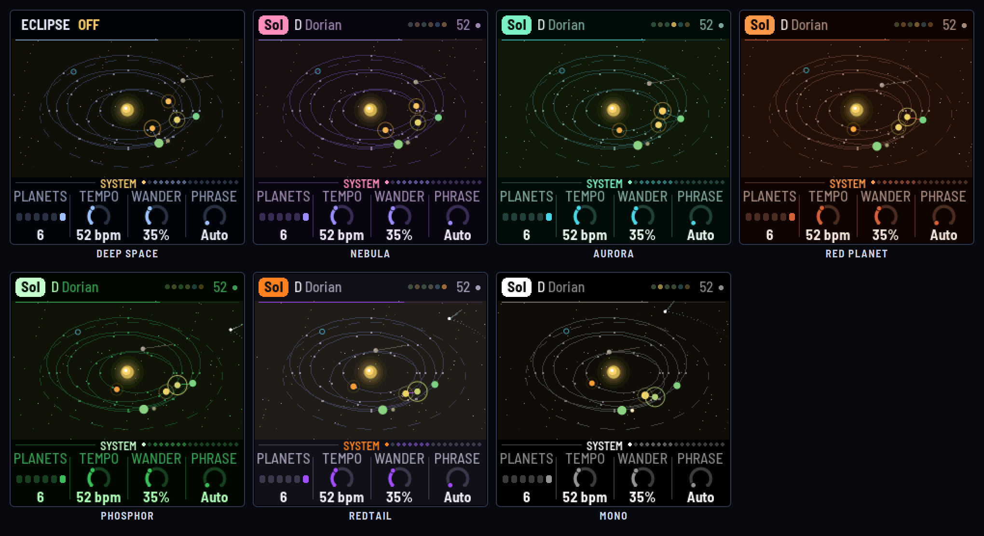Open the D Dorian scale selector in Aurora
Image resolution: width=984 pixels, height=536 pixels.
[561, 25]
